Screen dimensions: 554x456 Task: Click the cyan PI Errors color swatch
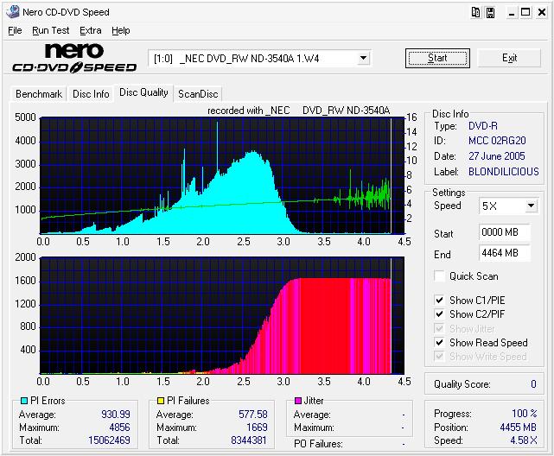tap(24, 401)
